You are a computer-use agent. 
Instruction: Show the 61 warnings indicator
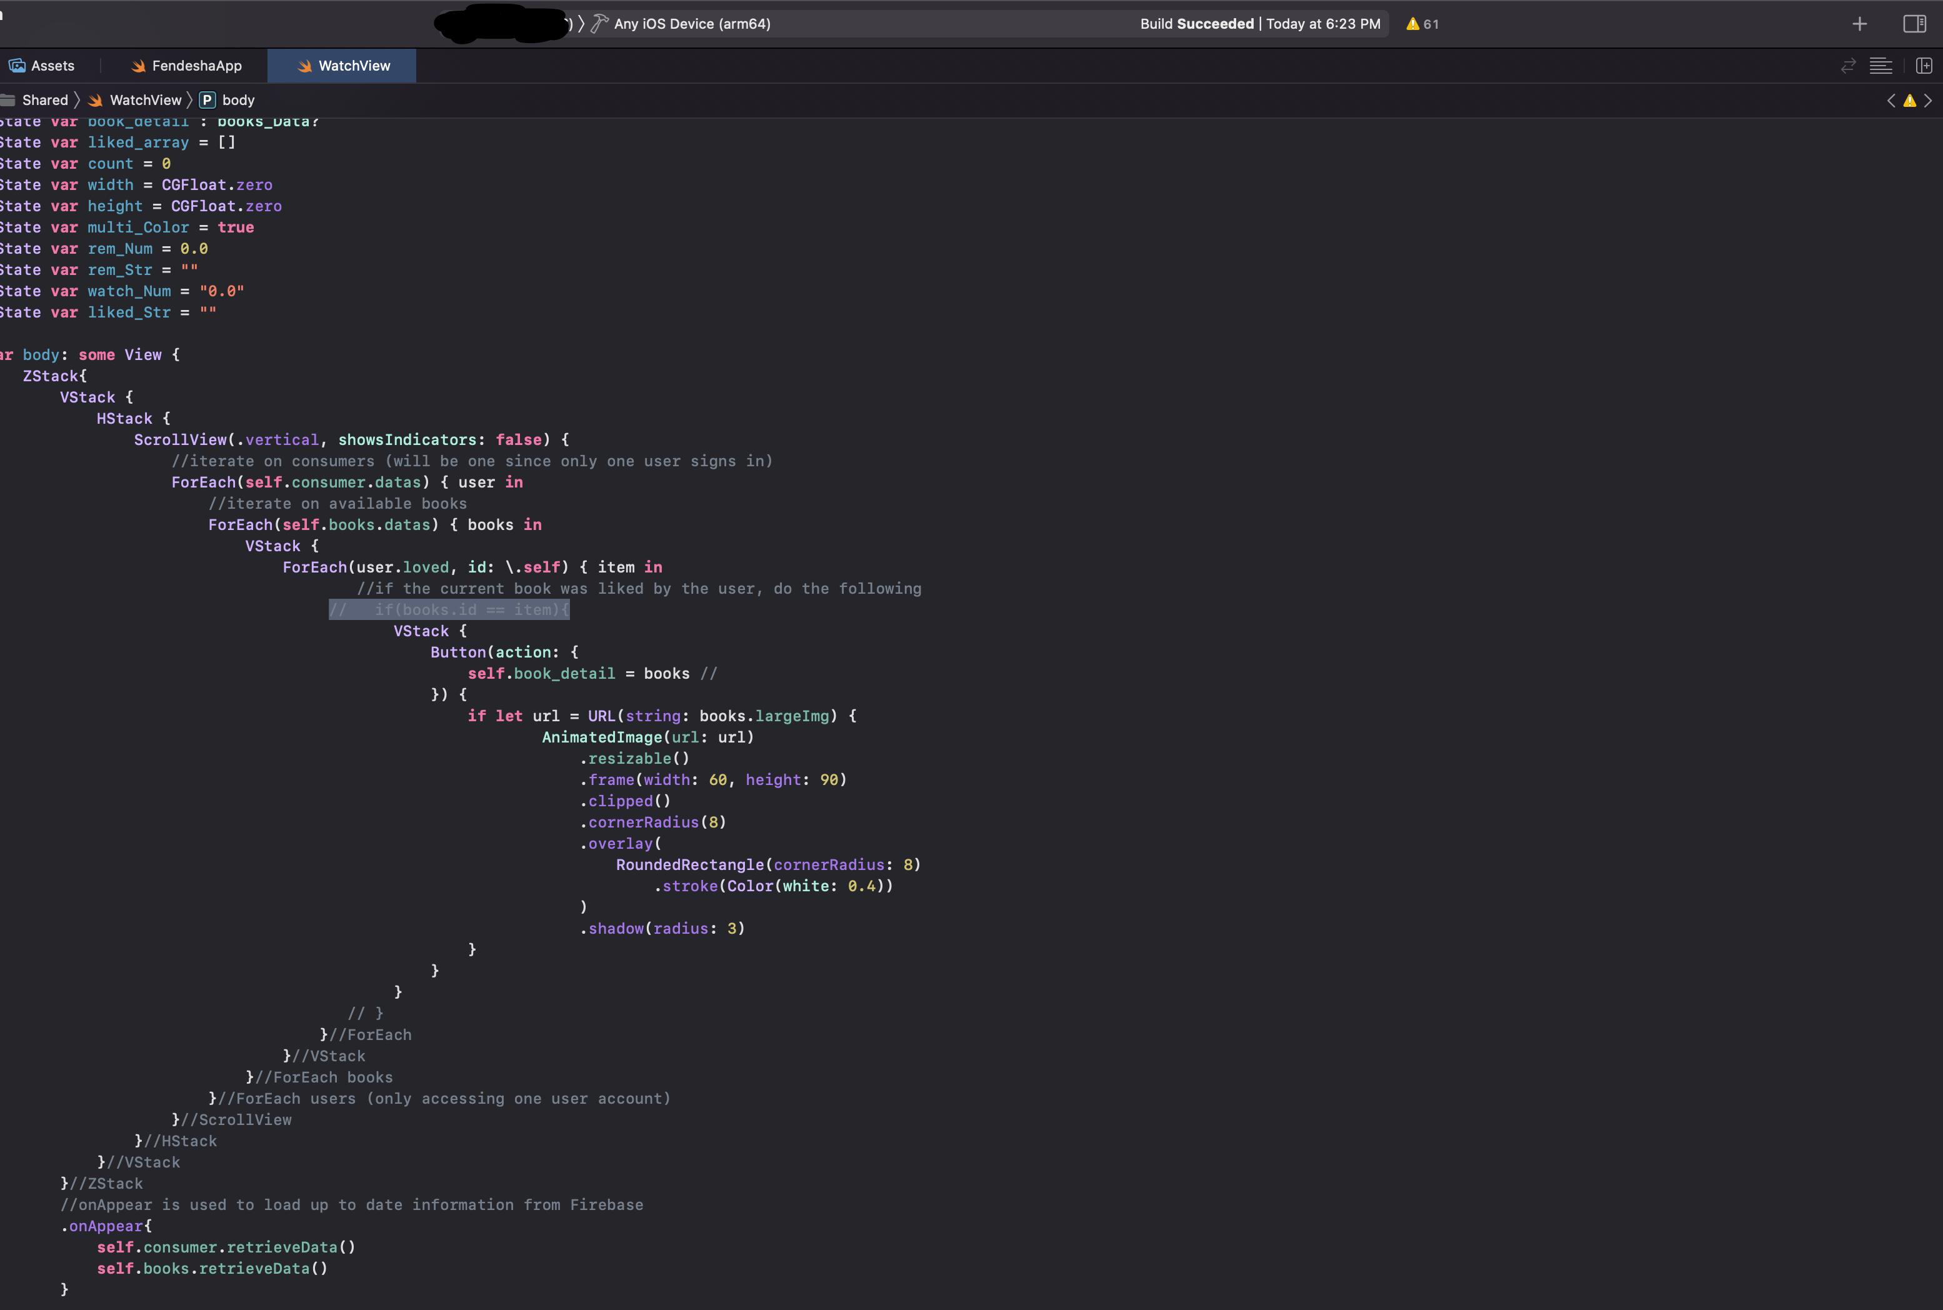coord(1422,23)
